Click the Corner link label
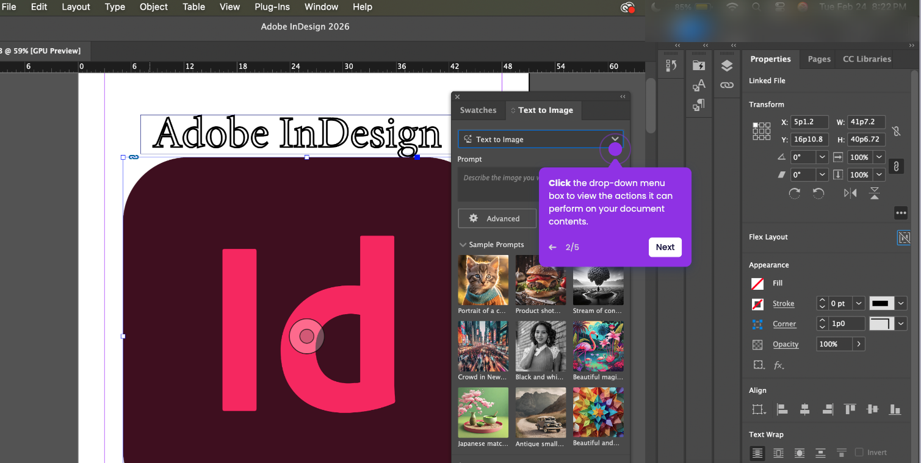 tap(784, 324)
